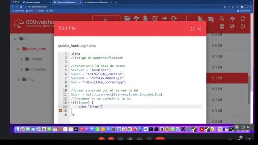Open folder icon in file manager toolbar
This screenshot has width=258, height=145.
127,19
